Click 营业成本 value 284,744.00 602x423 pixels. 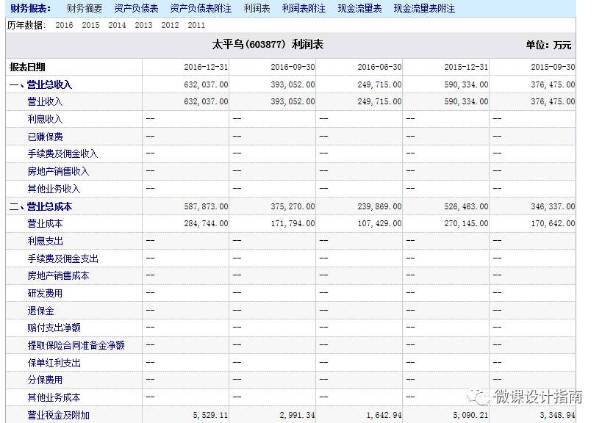206,223
